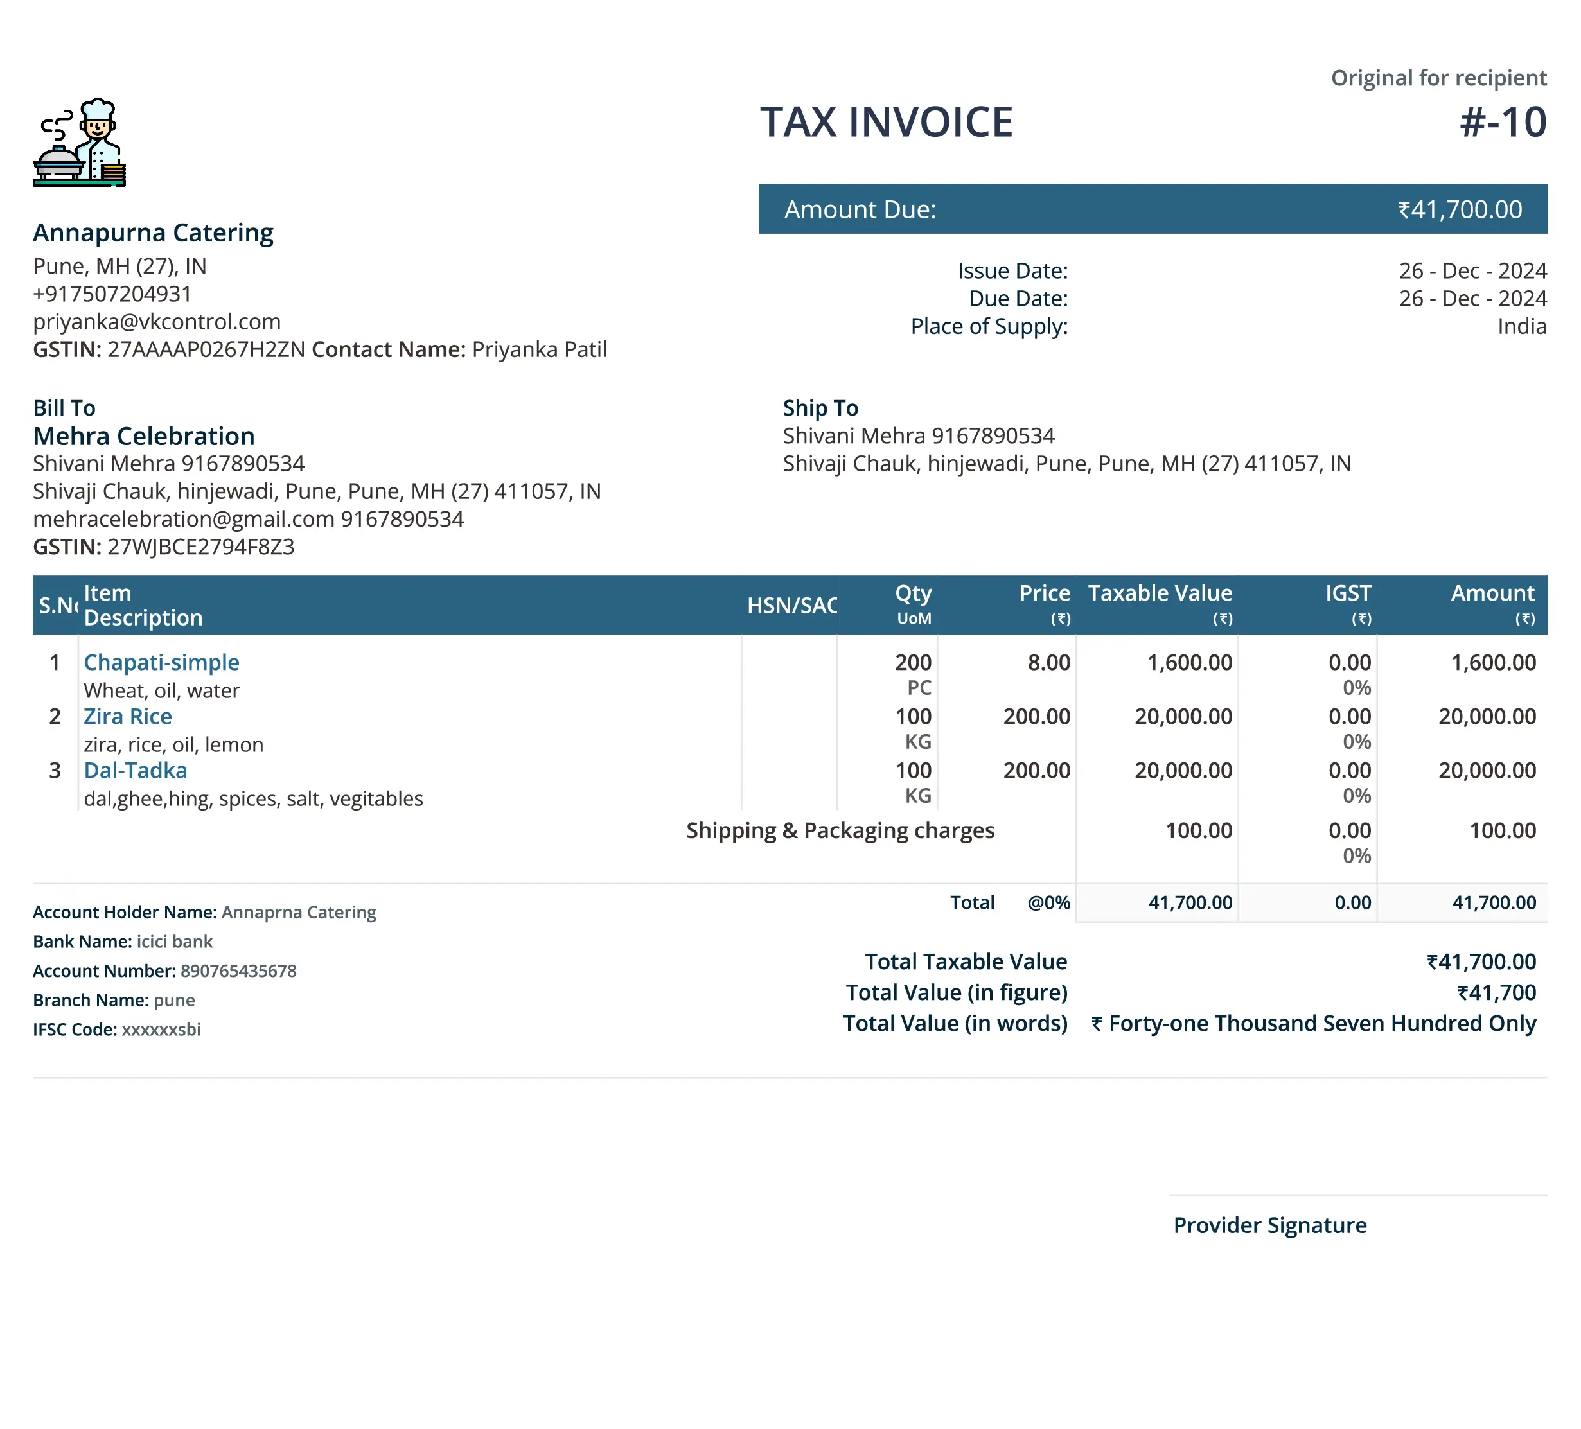Click Chapati quantity 200

click(x=914, y=662)
